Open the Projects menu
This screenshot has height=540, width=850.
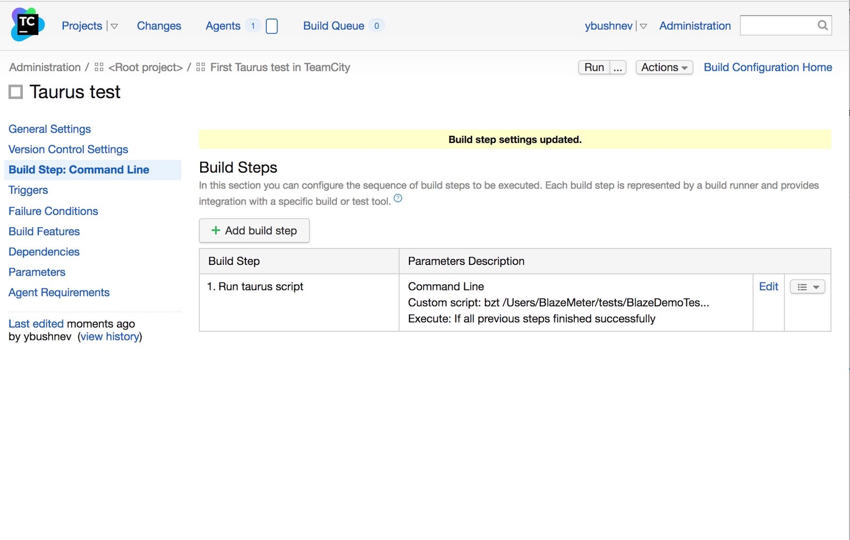(x=82, y=25)
